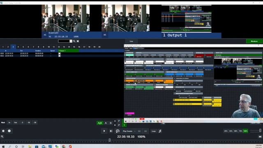This screenshot has width=263, height=148.
Task: Open Cortana from the taskbar
Action: (x=16, y=146)
